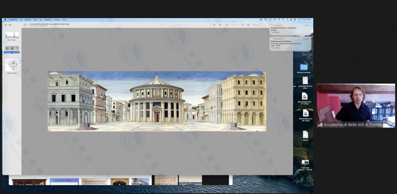The image size is (397, 194).
Task: Select the Leon Battista Alberti blue thumbnail in background window
Action: [x=64, y=182]
